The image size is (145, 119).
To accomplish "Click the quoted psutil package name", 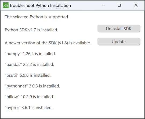I will (x=12, y=75).
